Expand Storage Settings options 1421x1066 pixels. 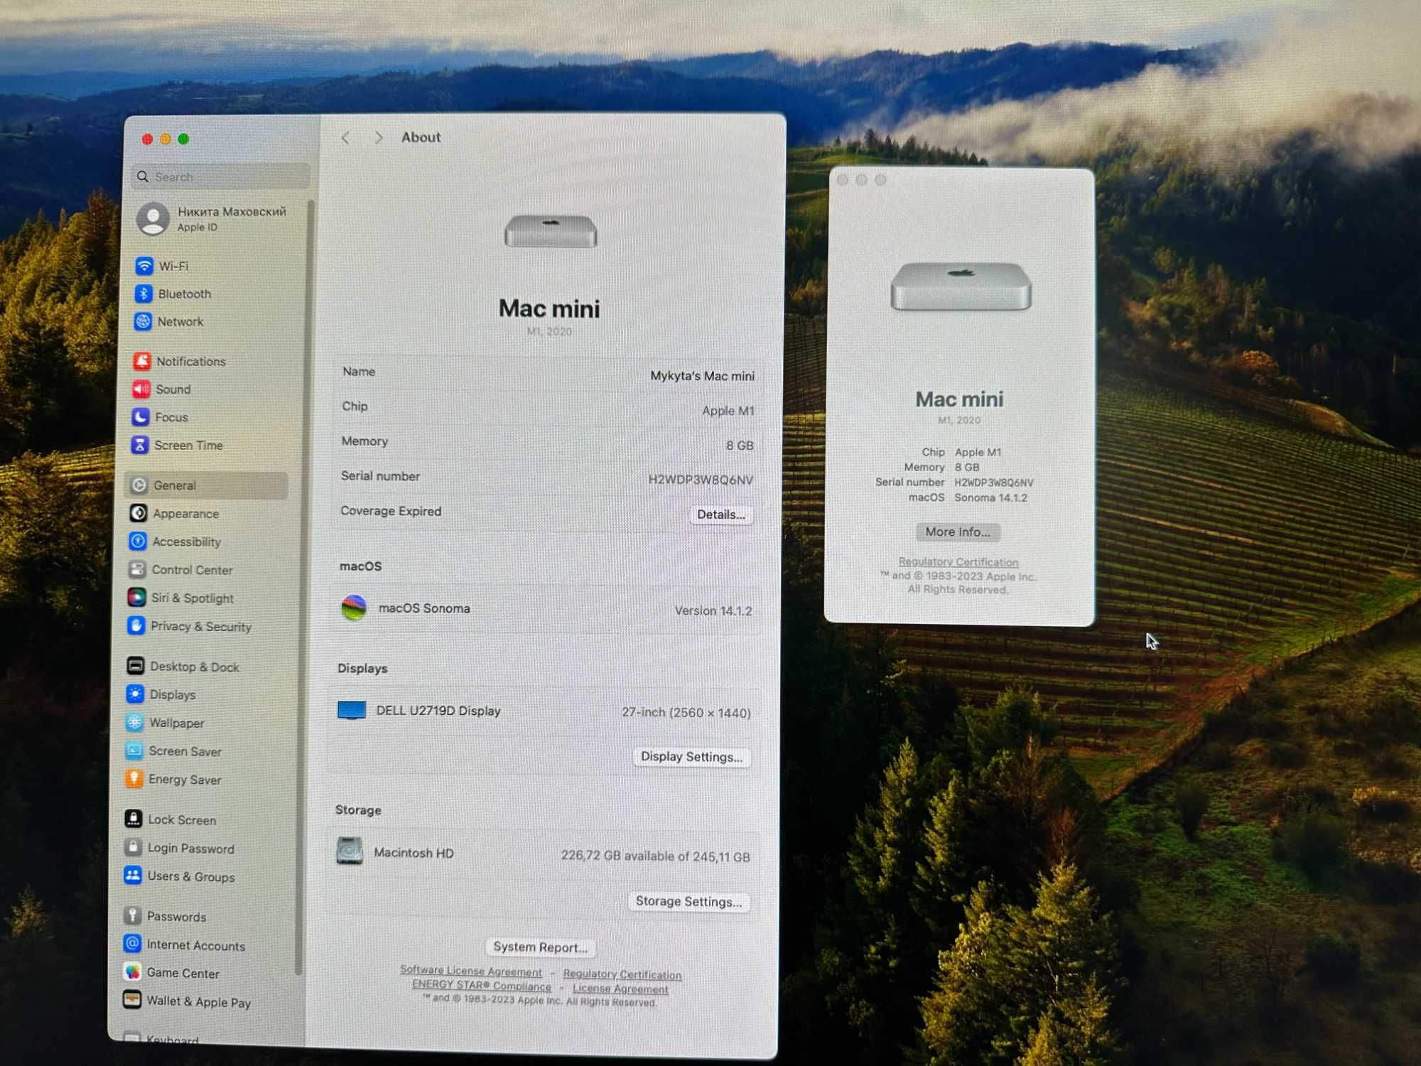pos(688,901)
